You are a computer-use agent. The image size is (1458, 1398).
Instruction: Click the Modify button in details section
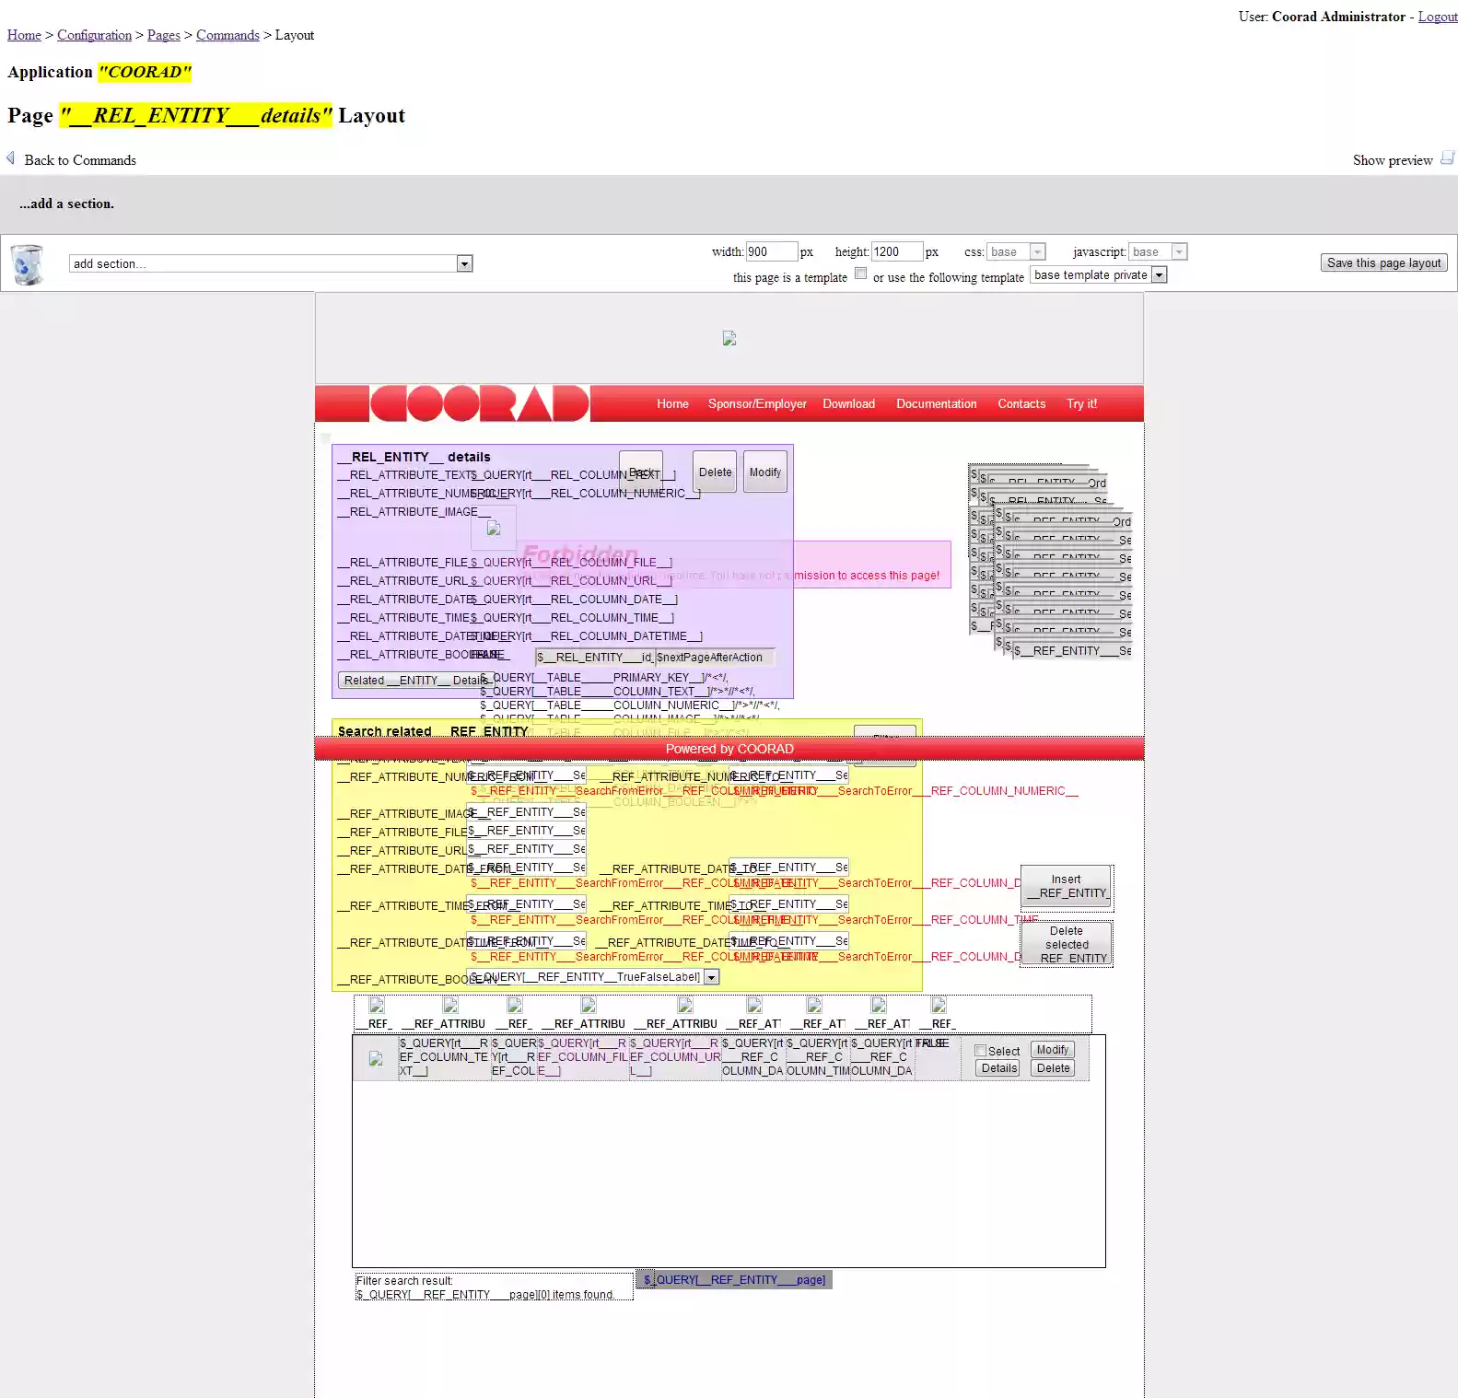(764, 472)
